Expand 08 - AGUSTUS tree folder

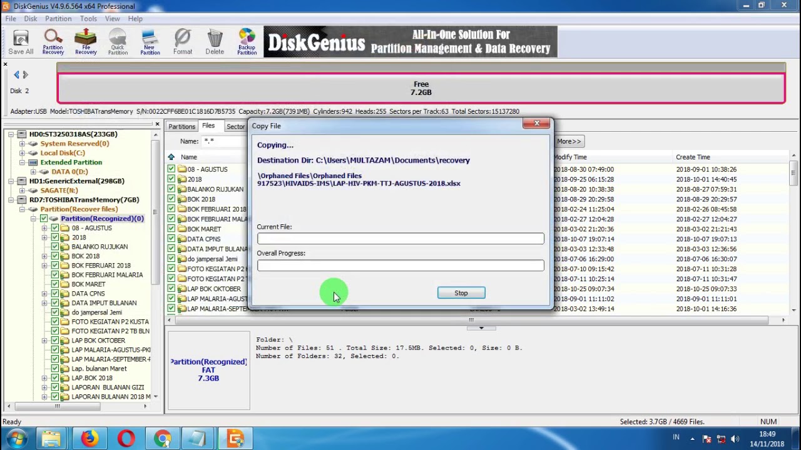pyautogui.click(x=44, y=227)
